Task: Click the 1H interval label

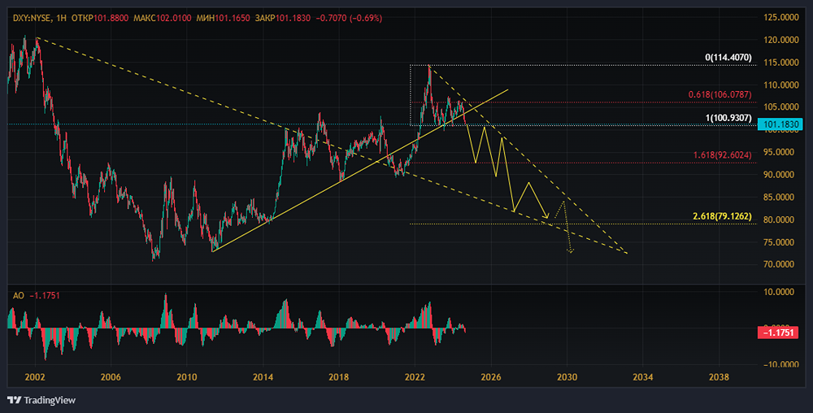Action: (61, 18)
